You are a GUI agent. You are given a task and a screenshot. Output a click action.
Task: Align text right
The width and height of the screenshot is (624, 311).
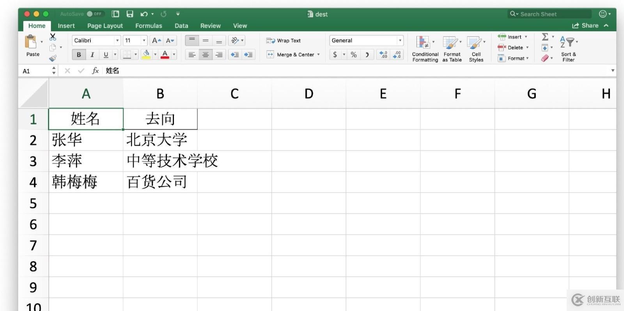tap(219, 55)
